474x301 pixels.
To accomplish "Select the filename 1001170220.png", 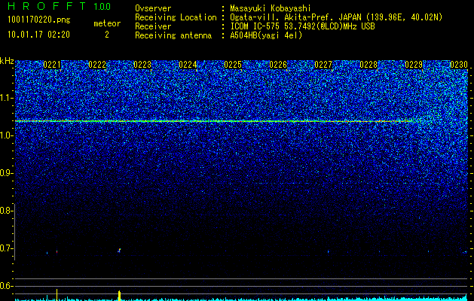I will tap(38, 20).
